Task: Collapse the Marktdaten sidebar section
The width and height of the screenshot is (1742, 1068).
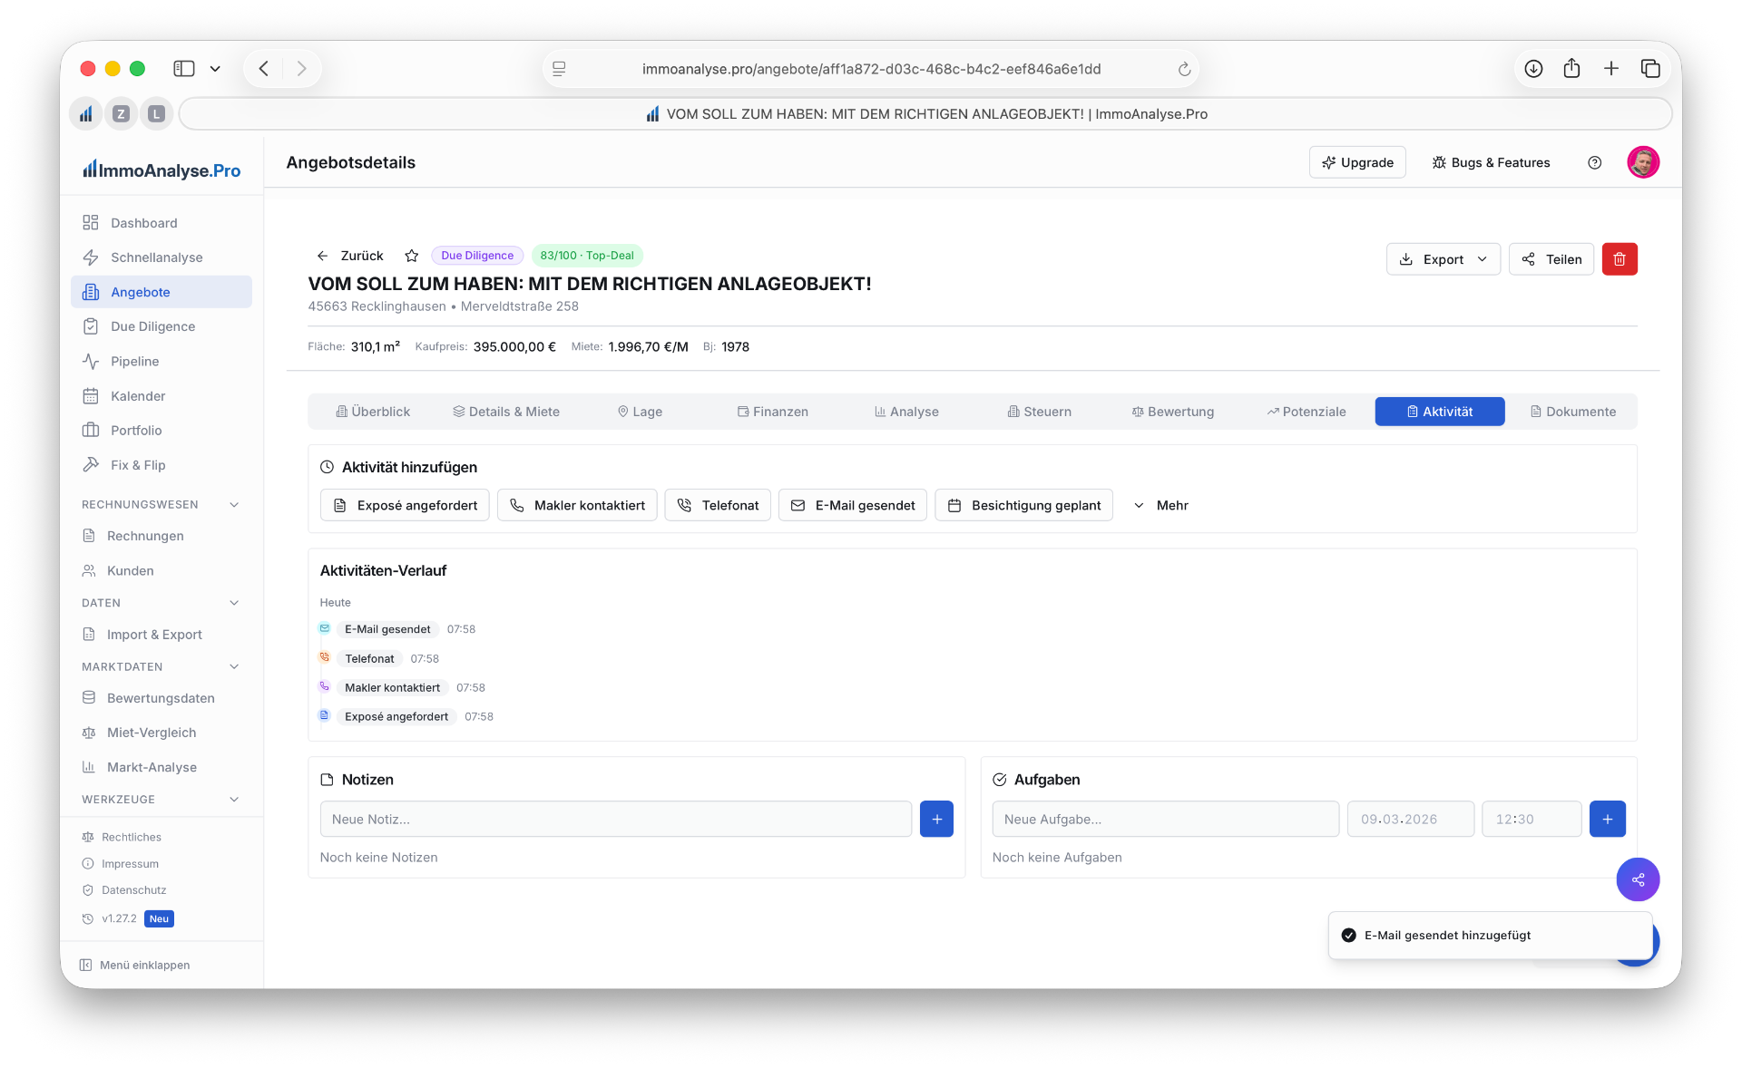Action: pos(234,666)
